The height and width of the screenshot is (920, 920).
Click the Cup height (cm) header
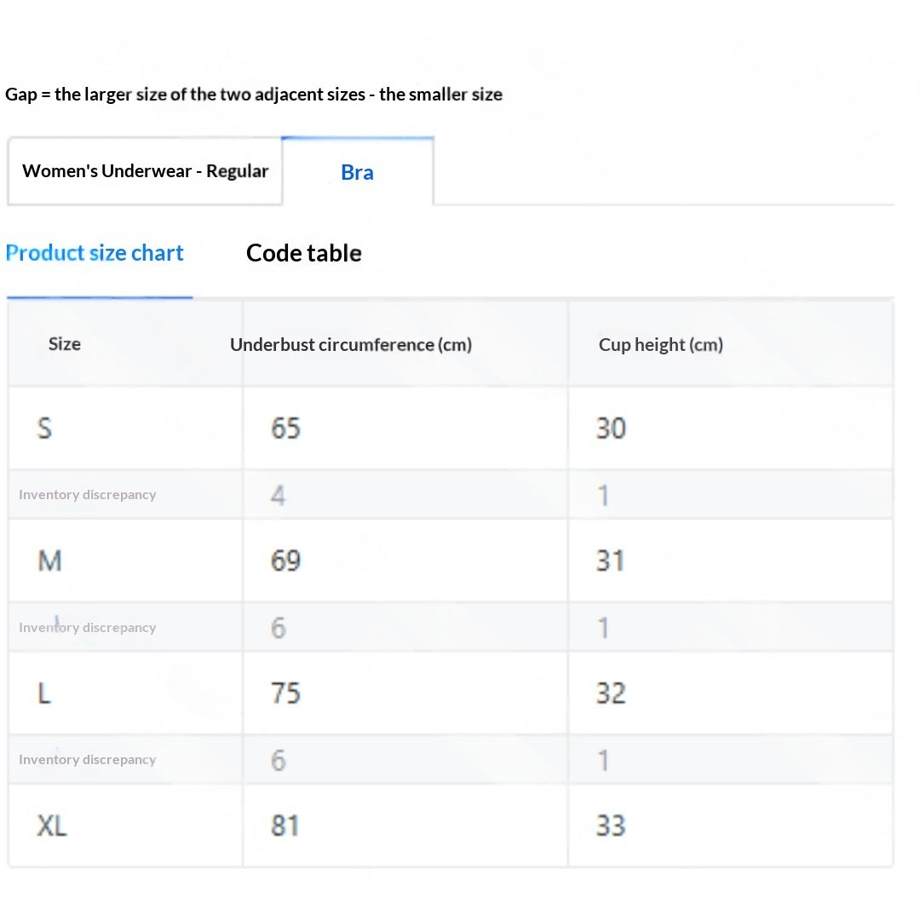(661, 344)
